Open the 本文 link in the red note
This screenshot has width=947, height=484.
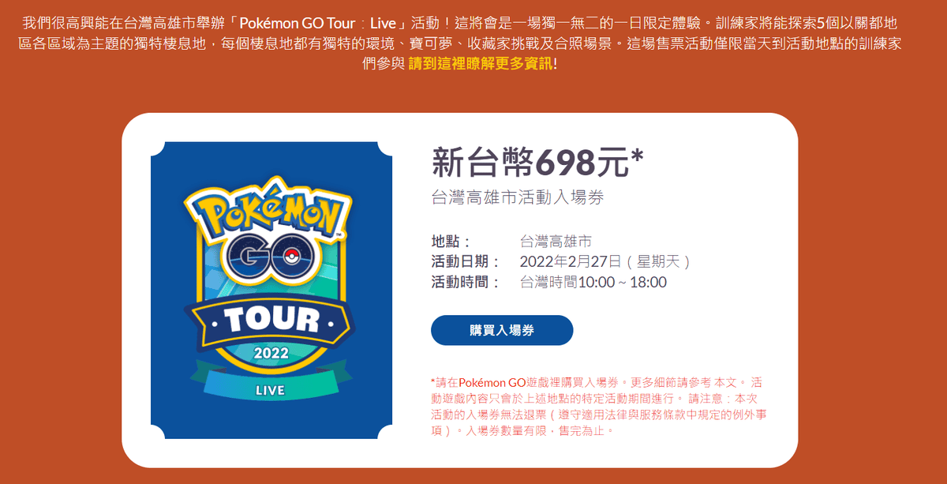click(x=726, y=381)
